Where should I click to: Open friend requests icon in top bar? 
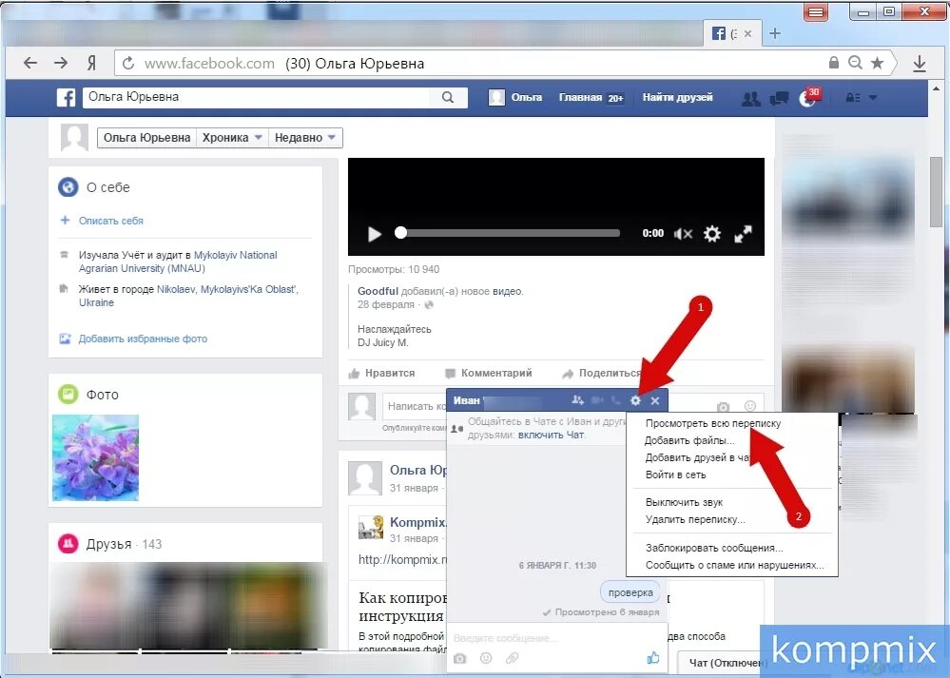750,98
